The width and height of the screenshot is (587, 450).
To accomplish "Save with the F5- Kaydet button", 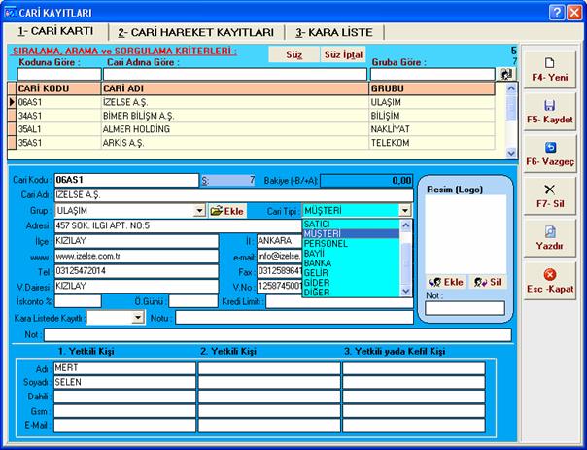I will click(549, 112).
